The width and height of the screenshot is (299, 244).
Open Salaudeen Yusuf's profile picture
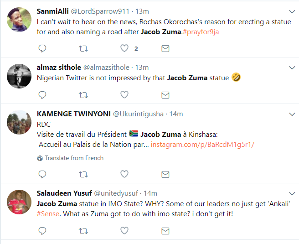[19, 201]
